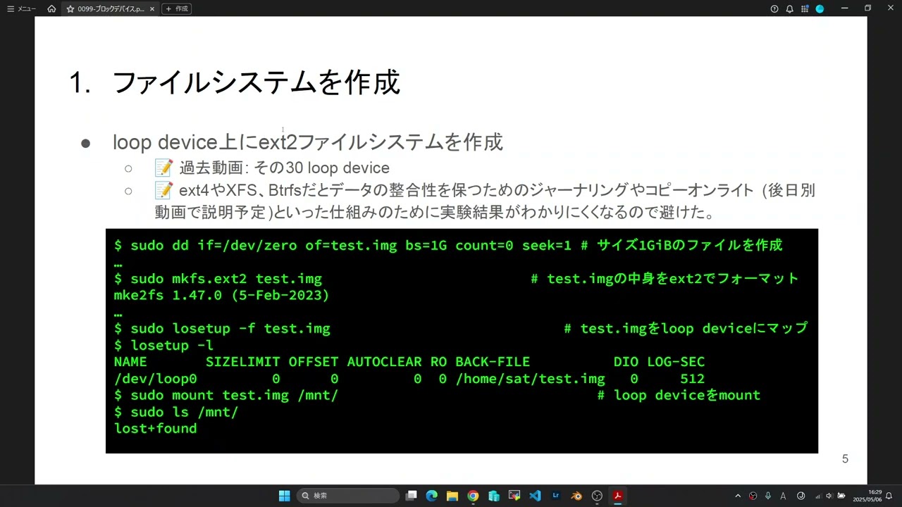902x507 pixels.
Task: Close the 0099-ブロックデバイス document tab
Action: coord(152,8)
